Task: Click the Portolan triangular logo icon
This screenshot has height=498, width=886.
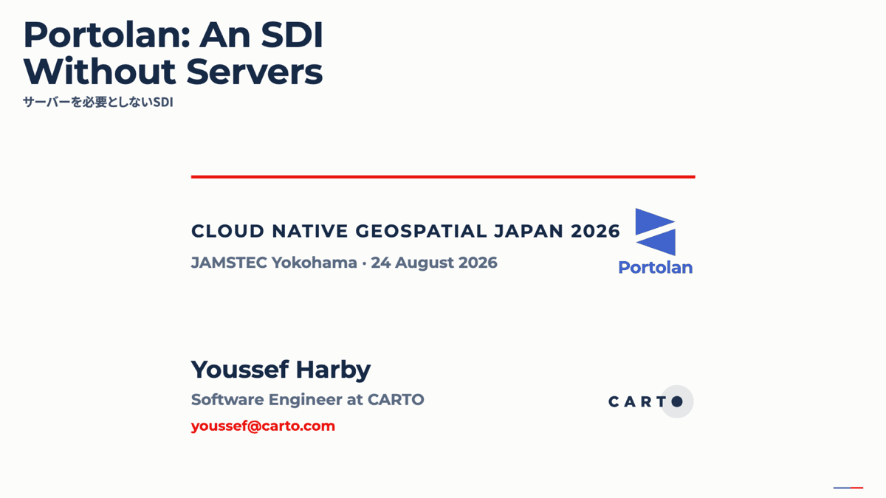Action: (x=656, y=232)
